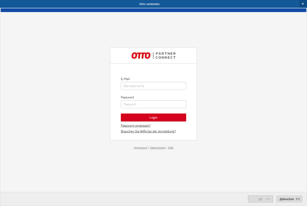Close the Otto verbinden dialog window
Screen dimensions: 307x206
302,4
